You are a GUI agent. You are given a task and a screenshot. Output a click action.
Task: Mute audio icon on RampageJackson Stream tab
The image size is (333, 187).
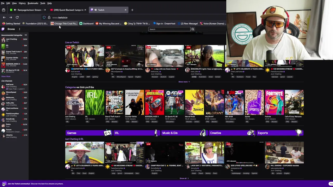pyautogui.click(x=15, y=10)
